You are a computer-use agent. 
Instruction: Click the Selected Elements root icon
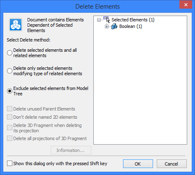pos(106,19)
